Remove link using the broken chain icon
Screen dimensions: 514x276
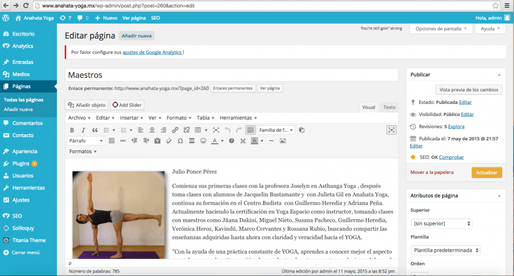(x=186, y=130)
